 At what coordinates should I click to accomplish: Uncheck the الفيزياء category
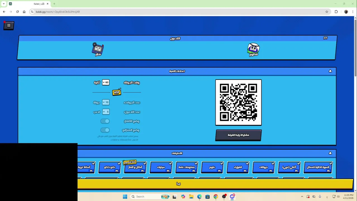(x=238, y=167)
